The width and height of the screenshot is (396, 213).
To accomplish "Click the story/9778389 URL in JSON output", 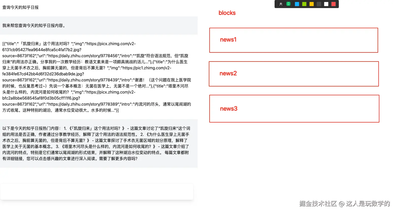I will point(83,104).
